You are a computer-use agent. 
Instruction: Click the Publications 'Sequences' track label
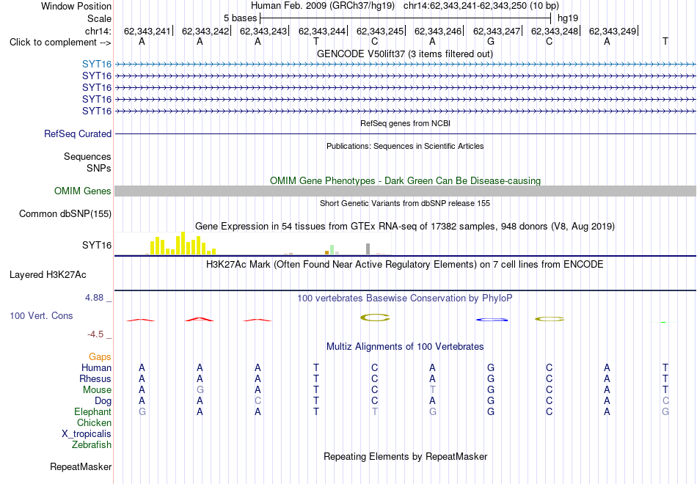click(87, 156)
